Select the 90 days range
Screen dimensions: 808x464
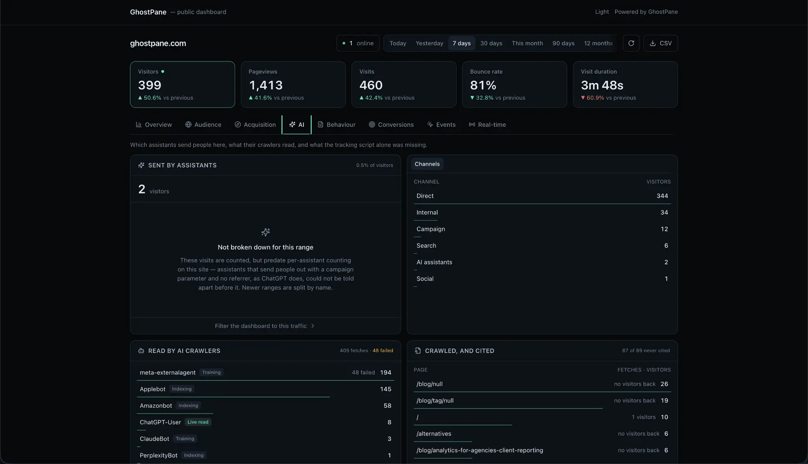point(563,43)
